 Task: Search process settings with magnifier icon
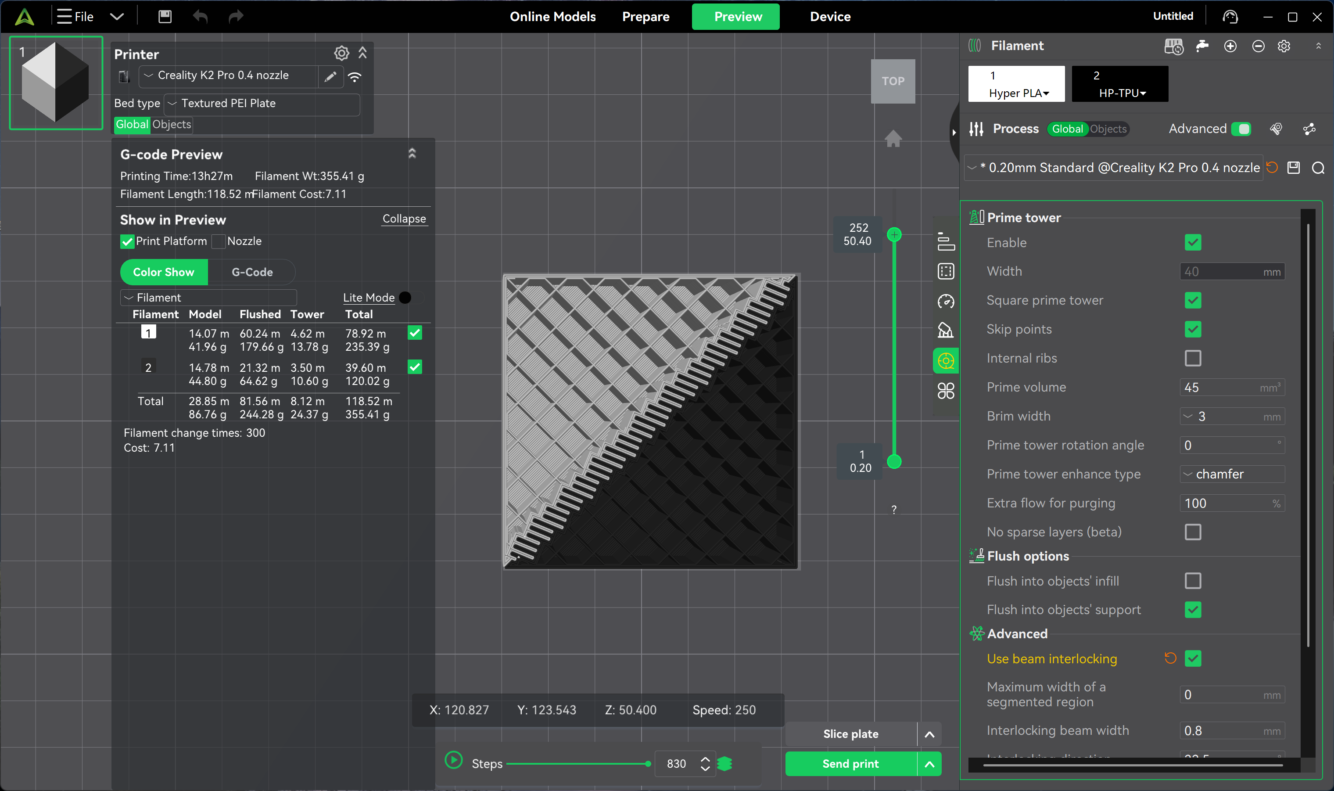[1318, 168]
